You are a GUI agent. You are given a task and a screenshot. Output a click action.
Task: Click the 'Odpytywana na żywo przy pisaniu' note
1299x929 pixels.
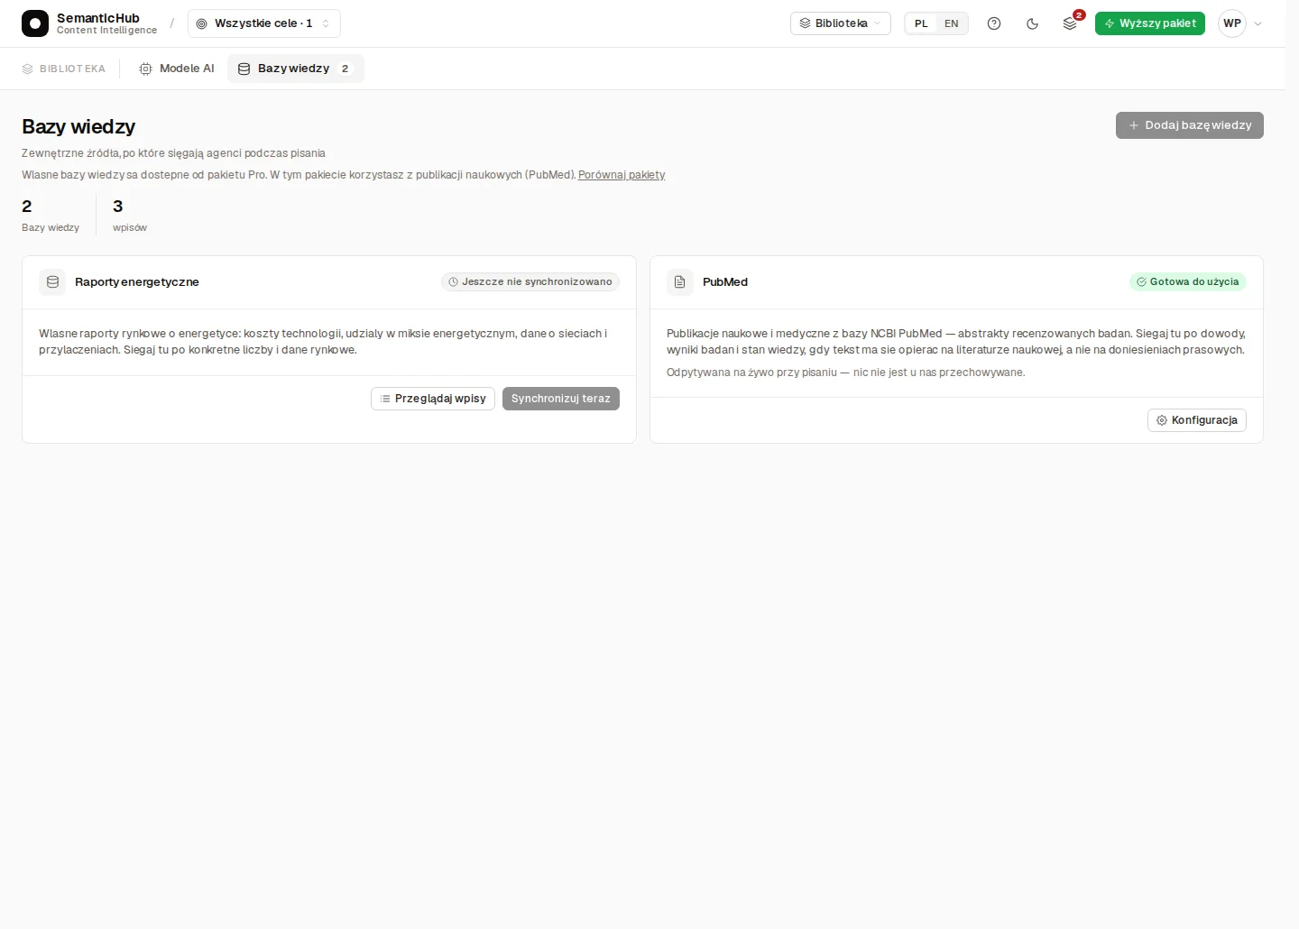pos(846,373)
